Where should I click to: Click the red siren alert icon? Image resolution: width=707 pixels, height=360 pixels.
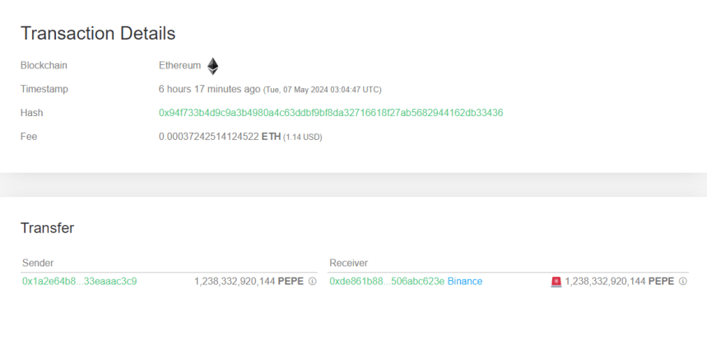click(x=556, y=282)
